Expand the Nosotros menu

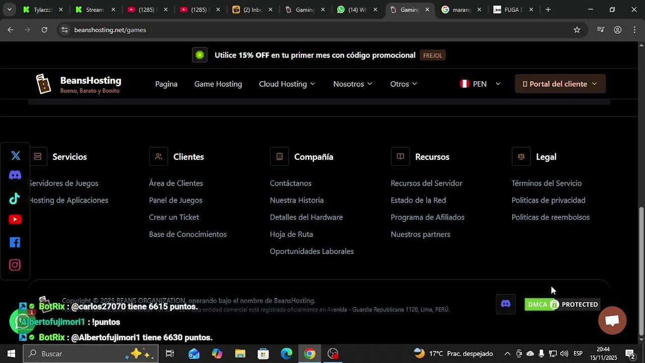point(353,84)
